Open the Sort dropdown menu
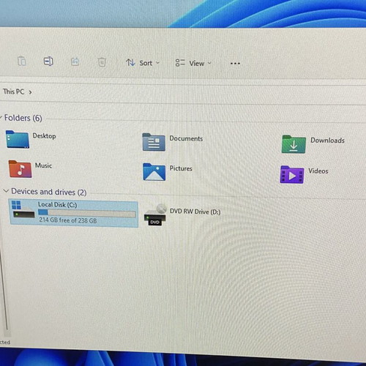Image resolution: width=366 pixels, height=366 pixels. (143, 63)
